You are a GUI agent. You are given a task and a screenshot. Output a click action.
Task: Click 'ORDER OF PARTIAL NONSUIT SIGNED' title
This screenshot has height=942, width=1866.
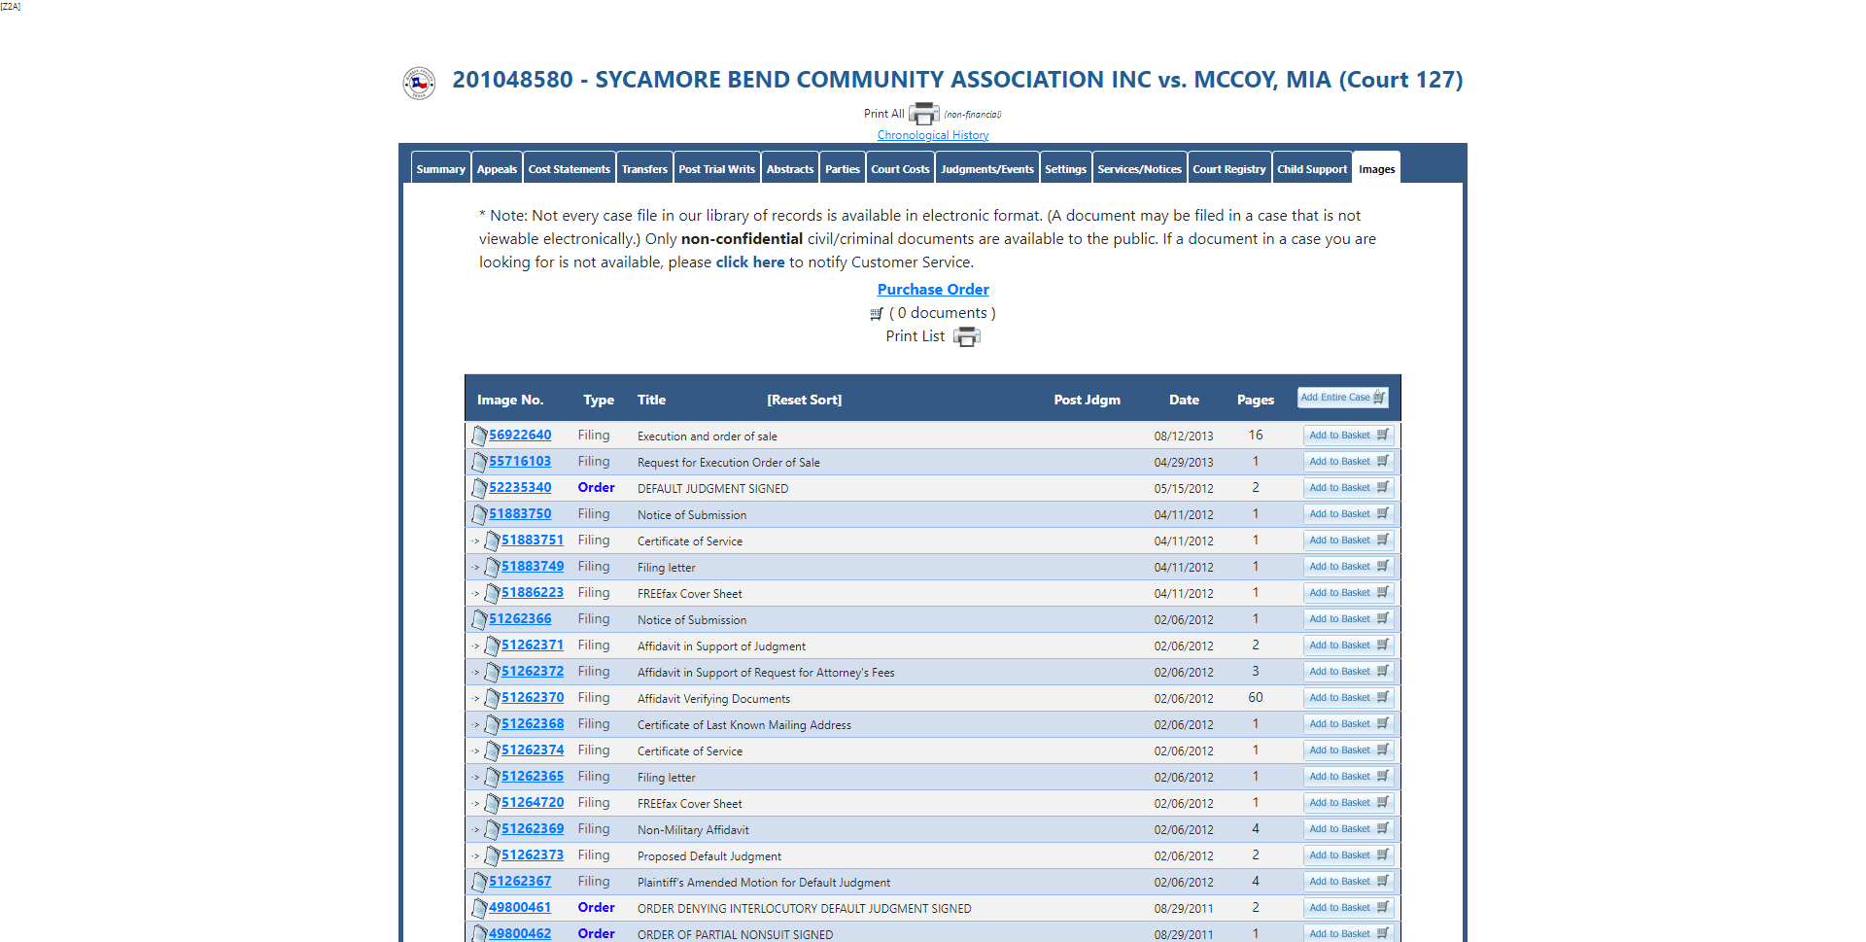point(736,935)
